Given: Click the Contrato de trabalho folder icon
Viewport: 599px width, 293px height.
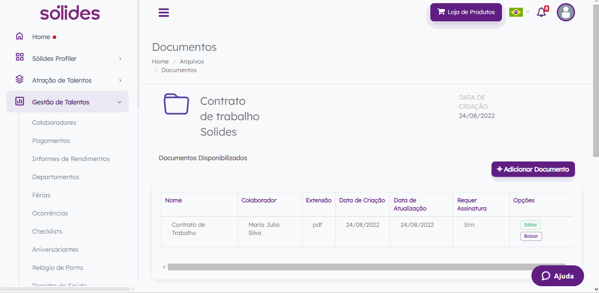Looking at the screenshot, I should pos(176,104).
